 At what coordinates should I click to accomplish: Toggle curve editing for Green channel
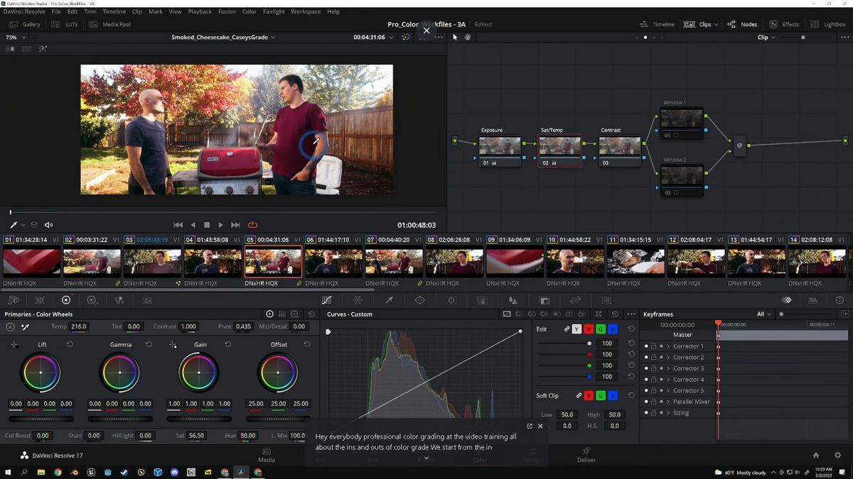(601, 329)
